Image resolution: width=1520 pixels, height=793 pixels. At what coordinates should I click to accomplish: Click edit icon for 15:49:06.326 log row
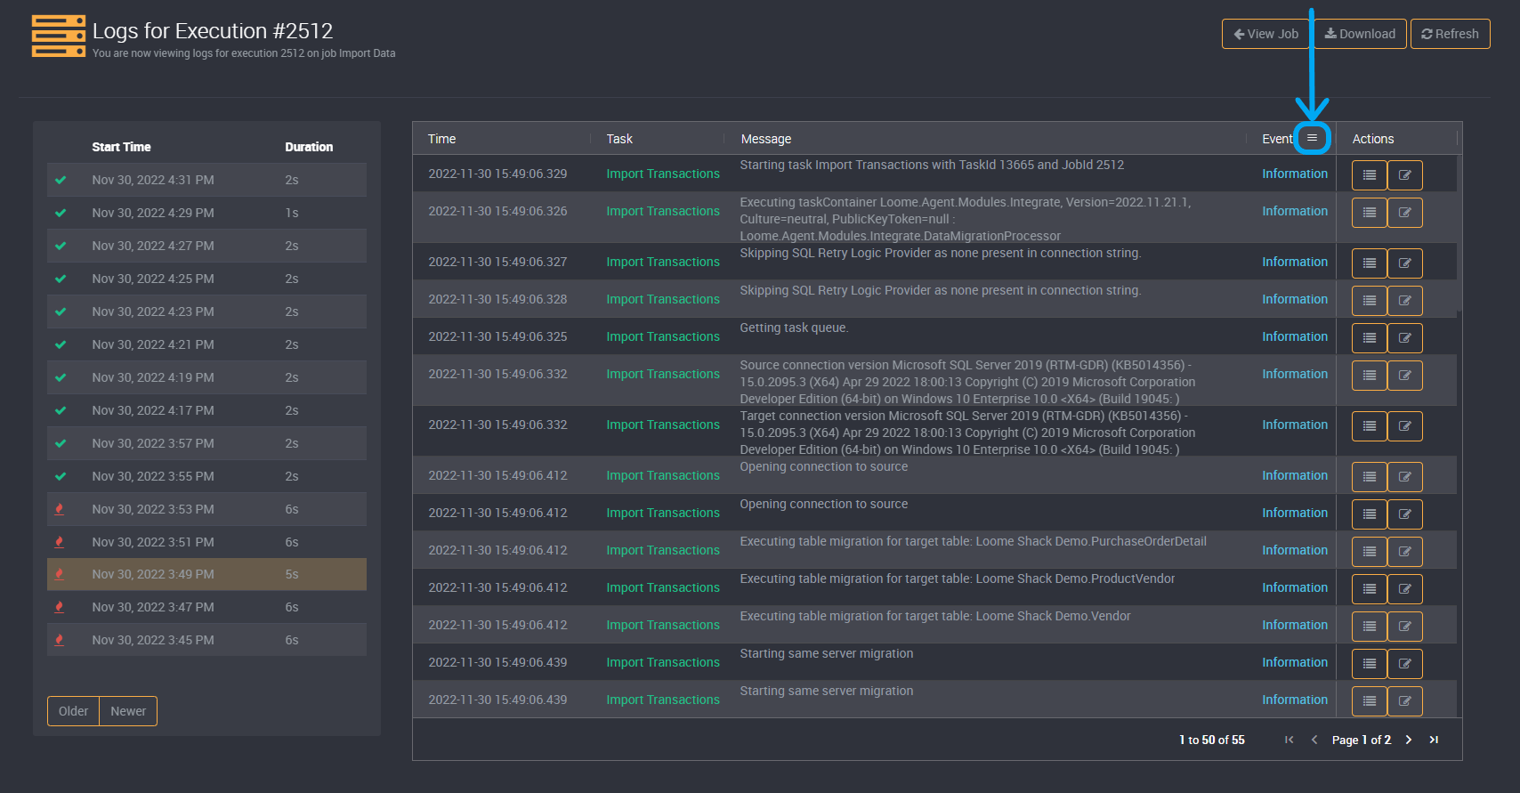1404,213
